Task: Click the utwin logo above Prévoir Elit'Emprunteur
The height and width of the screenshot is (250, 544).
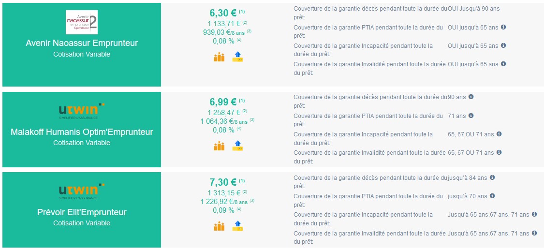Action: tap(82, 191)
